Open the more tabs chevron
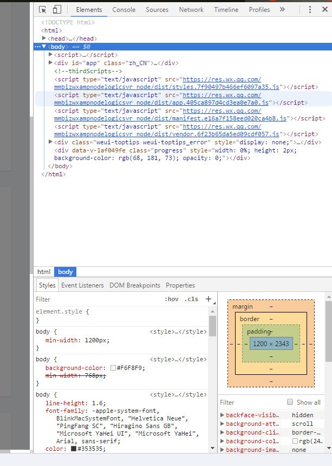Image resolution: width=332 pixels, height=466 pixels. (x=282, y=10)
